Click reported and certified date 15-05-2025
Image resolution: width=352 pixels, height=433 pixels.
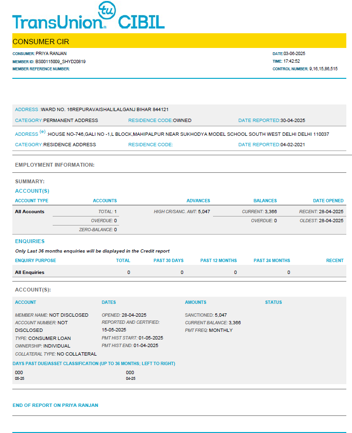point(114,330)
